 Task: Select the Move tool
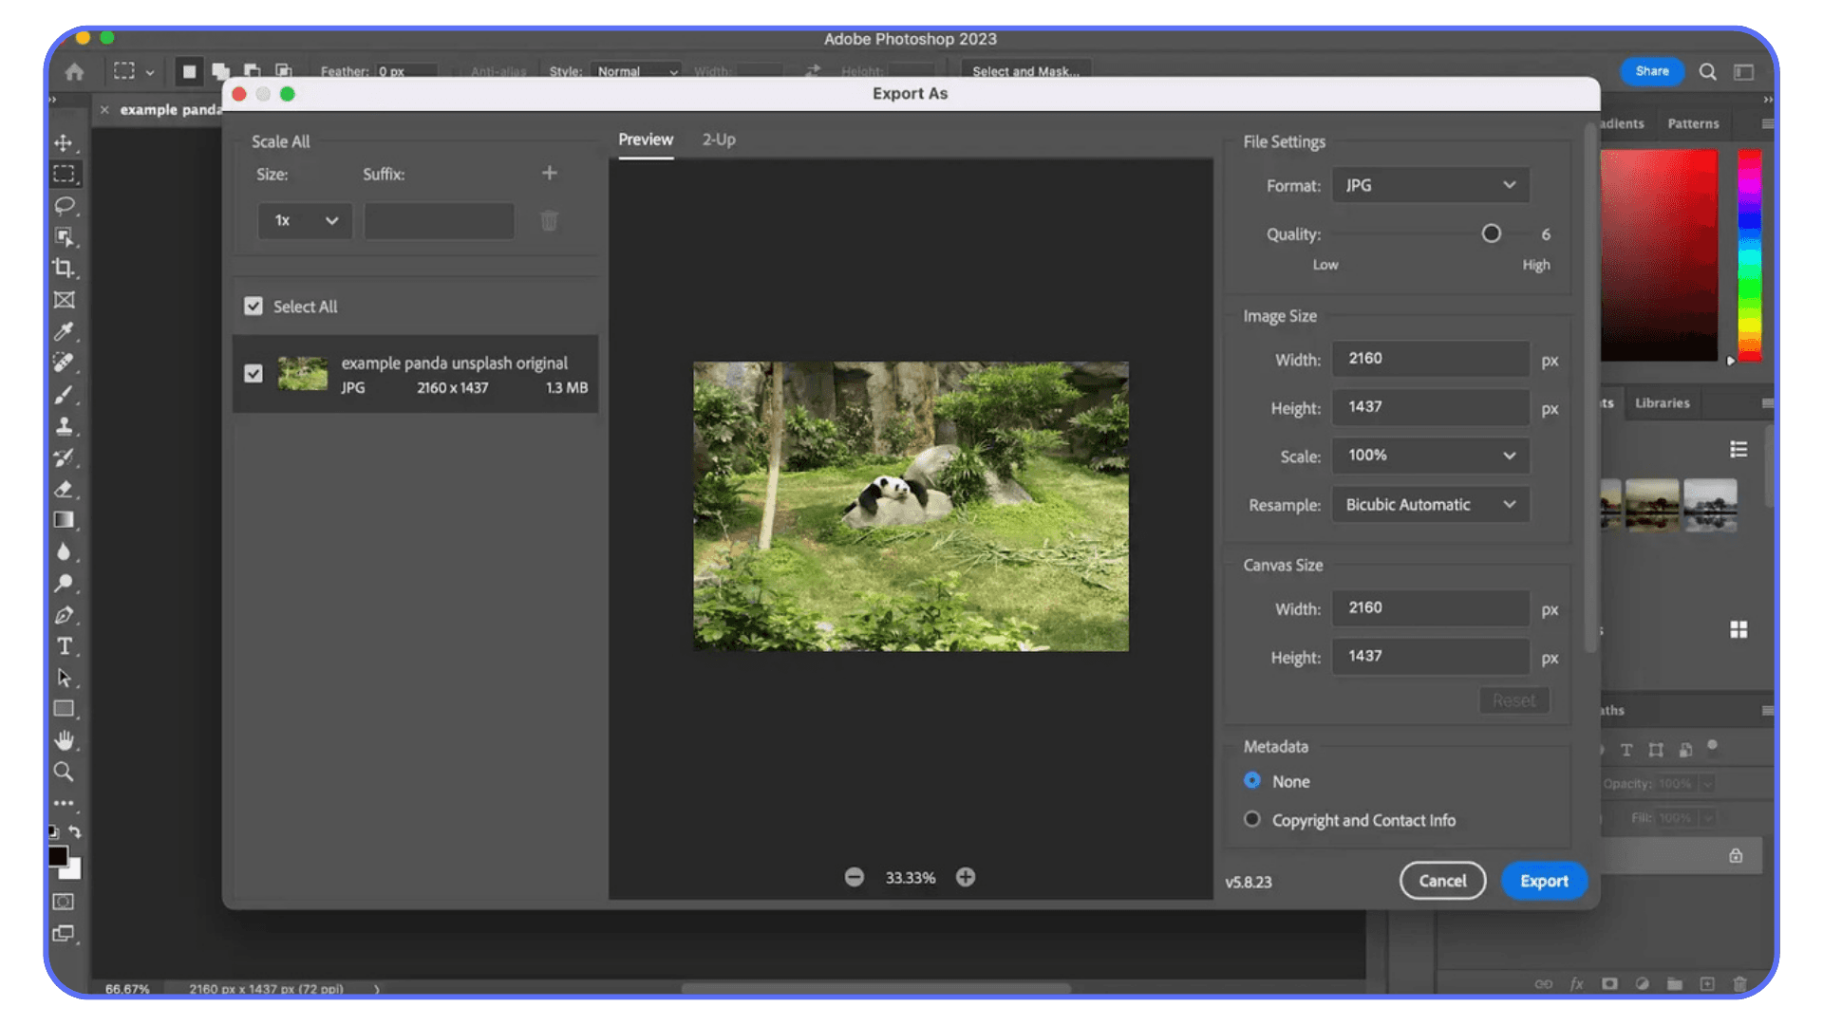[64, 143]
